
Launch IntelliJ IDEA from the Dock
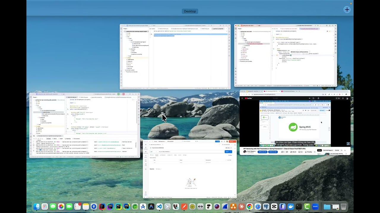click(x=102, y=206)
